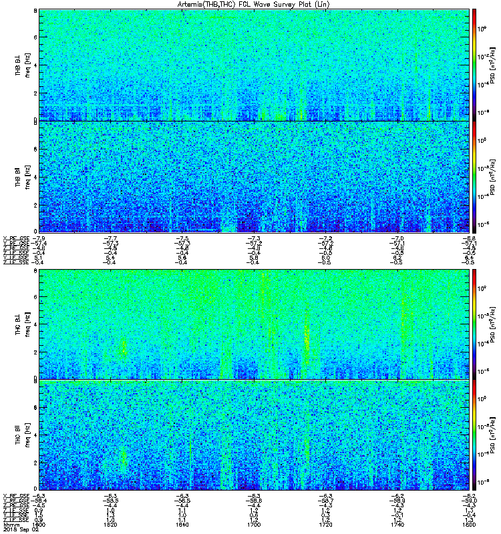This screenshot has height=534, width=501.
Task: Click the '1640' time tick label
Action: point(182,525)
